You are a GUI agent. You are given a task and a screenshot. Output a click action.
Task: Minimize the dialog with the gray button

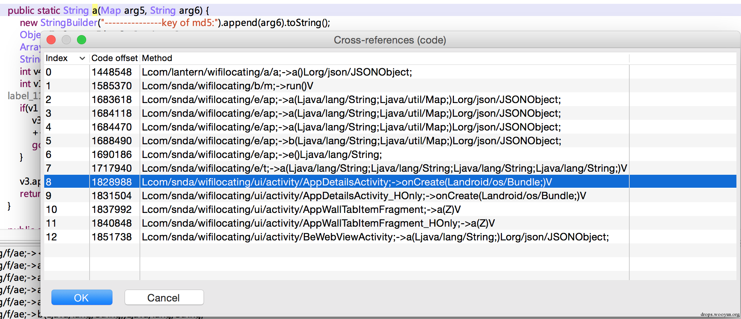click(66, 40)
